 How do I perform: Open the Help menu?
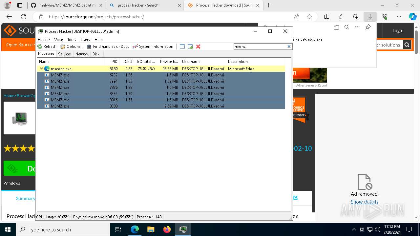(98, 39)
